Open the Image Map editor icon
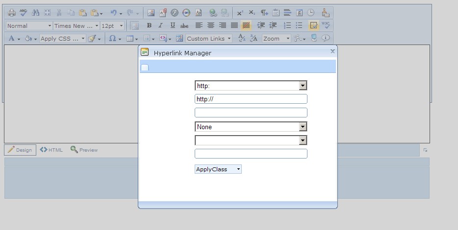 [179, 38]
